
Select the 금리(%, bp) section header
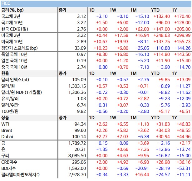[x=12, y=10]
